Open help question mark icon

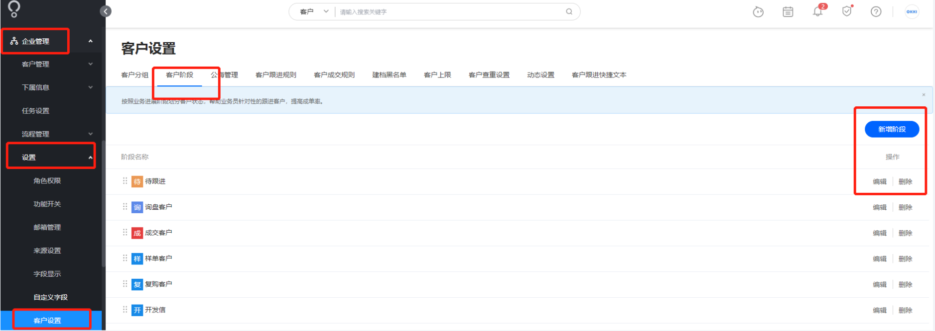(876, 11)
